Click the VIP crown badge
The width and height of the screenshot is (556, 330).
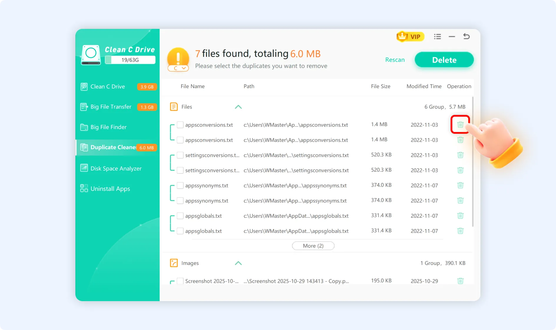pos(410,37)
